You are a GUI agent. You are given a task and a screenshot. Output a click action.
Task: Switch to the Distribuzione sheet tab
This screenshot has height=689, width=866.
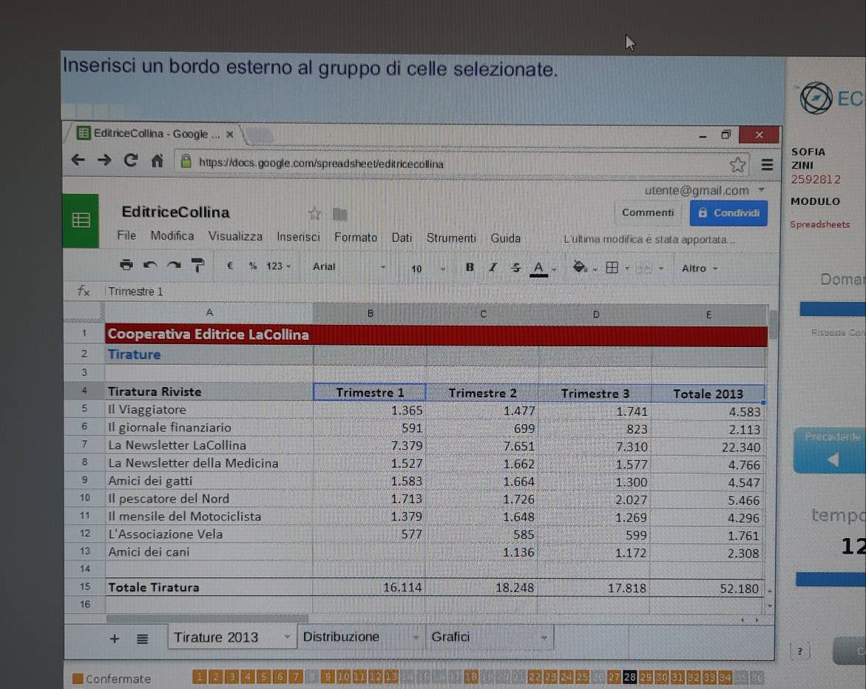pyautogui.click(x=341, y=636)
